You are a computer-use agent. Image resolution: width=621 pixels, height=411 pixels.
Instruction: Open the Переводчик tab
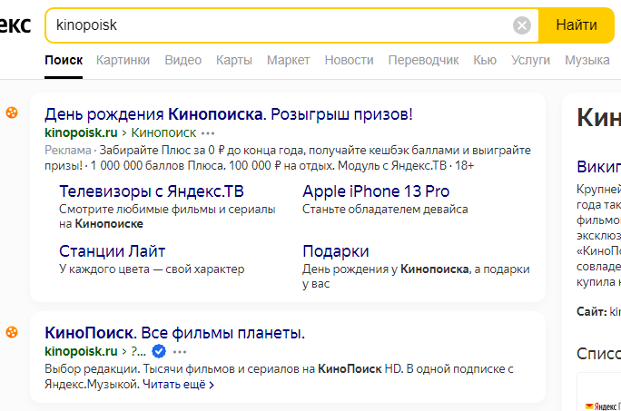click(x=423, y=60)
